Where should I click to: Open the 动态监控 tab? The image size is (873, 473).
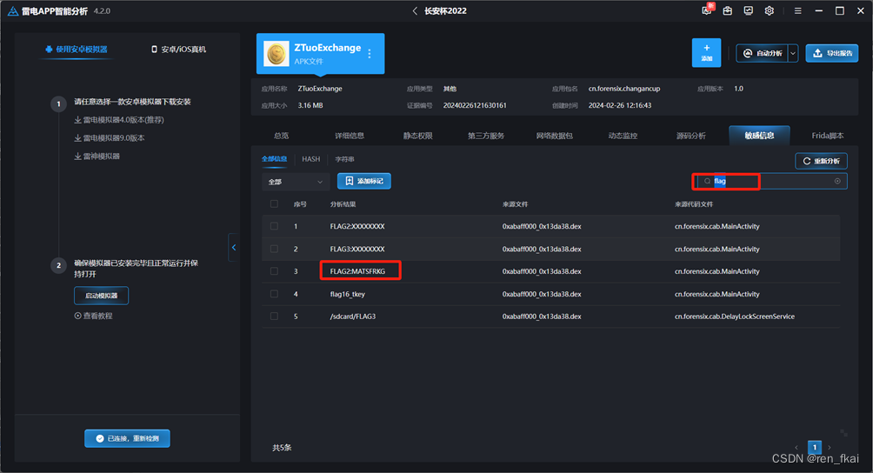coord(623,136)
